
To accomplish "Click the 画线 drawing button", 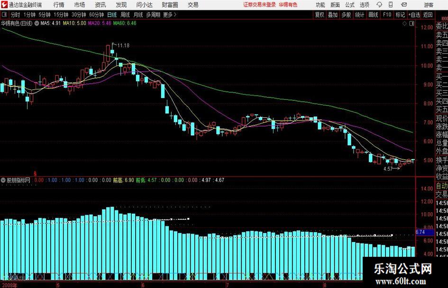I will (x=374, y=15).
